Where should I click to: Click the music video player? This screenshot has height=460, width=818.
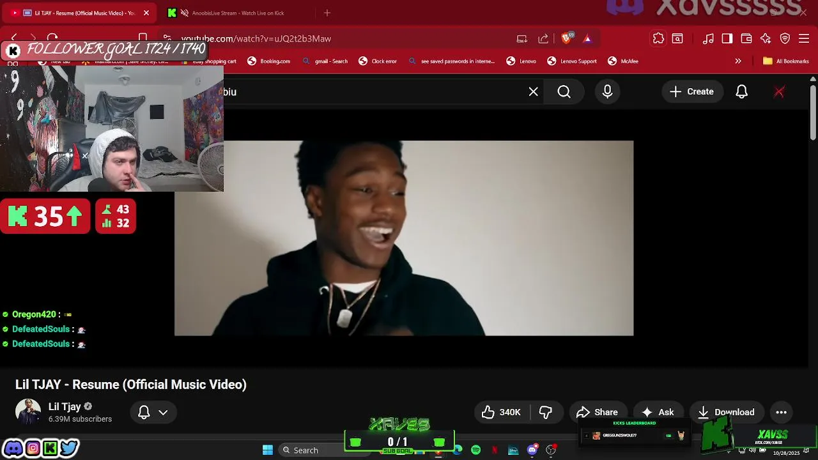pyautogui.click(x=404, y=238)
